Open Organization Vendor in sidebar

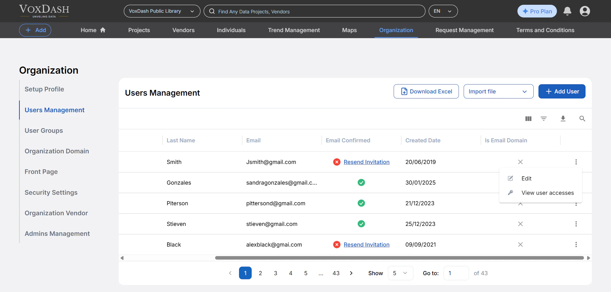[56, 213]
